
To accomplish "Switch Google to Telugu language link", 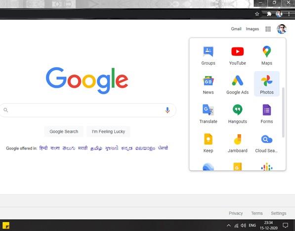I will [69, 148].
